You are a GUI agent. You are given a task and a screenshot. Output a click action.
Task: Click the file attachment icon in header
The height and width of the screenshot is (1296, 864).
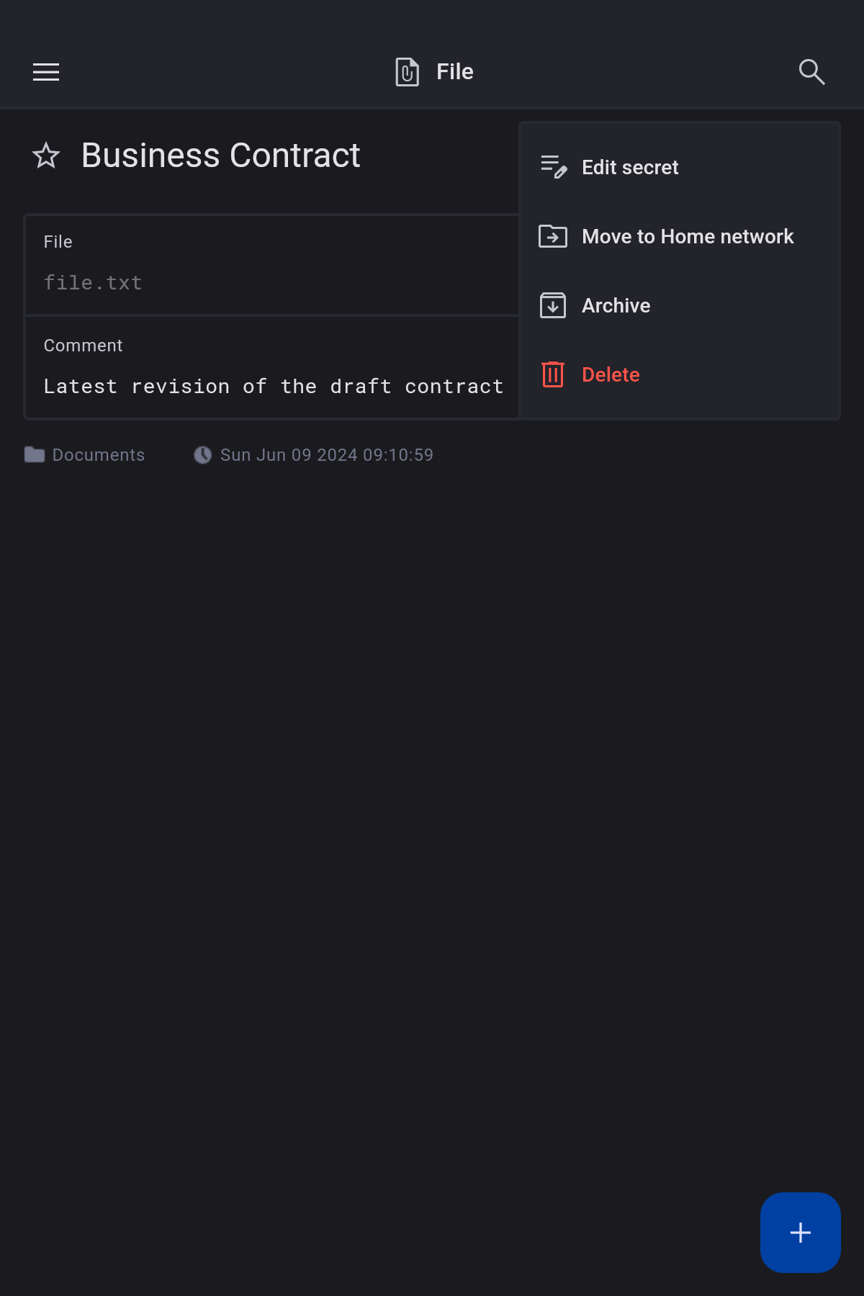[x=407, y=72]
